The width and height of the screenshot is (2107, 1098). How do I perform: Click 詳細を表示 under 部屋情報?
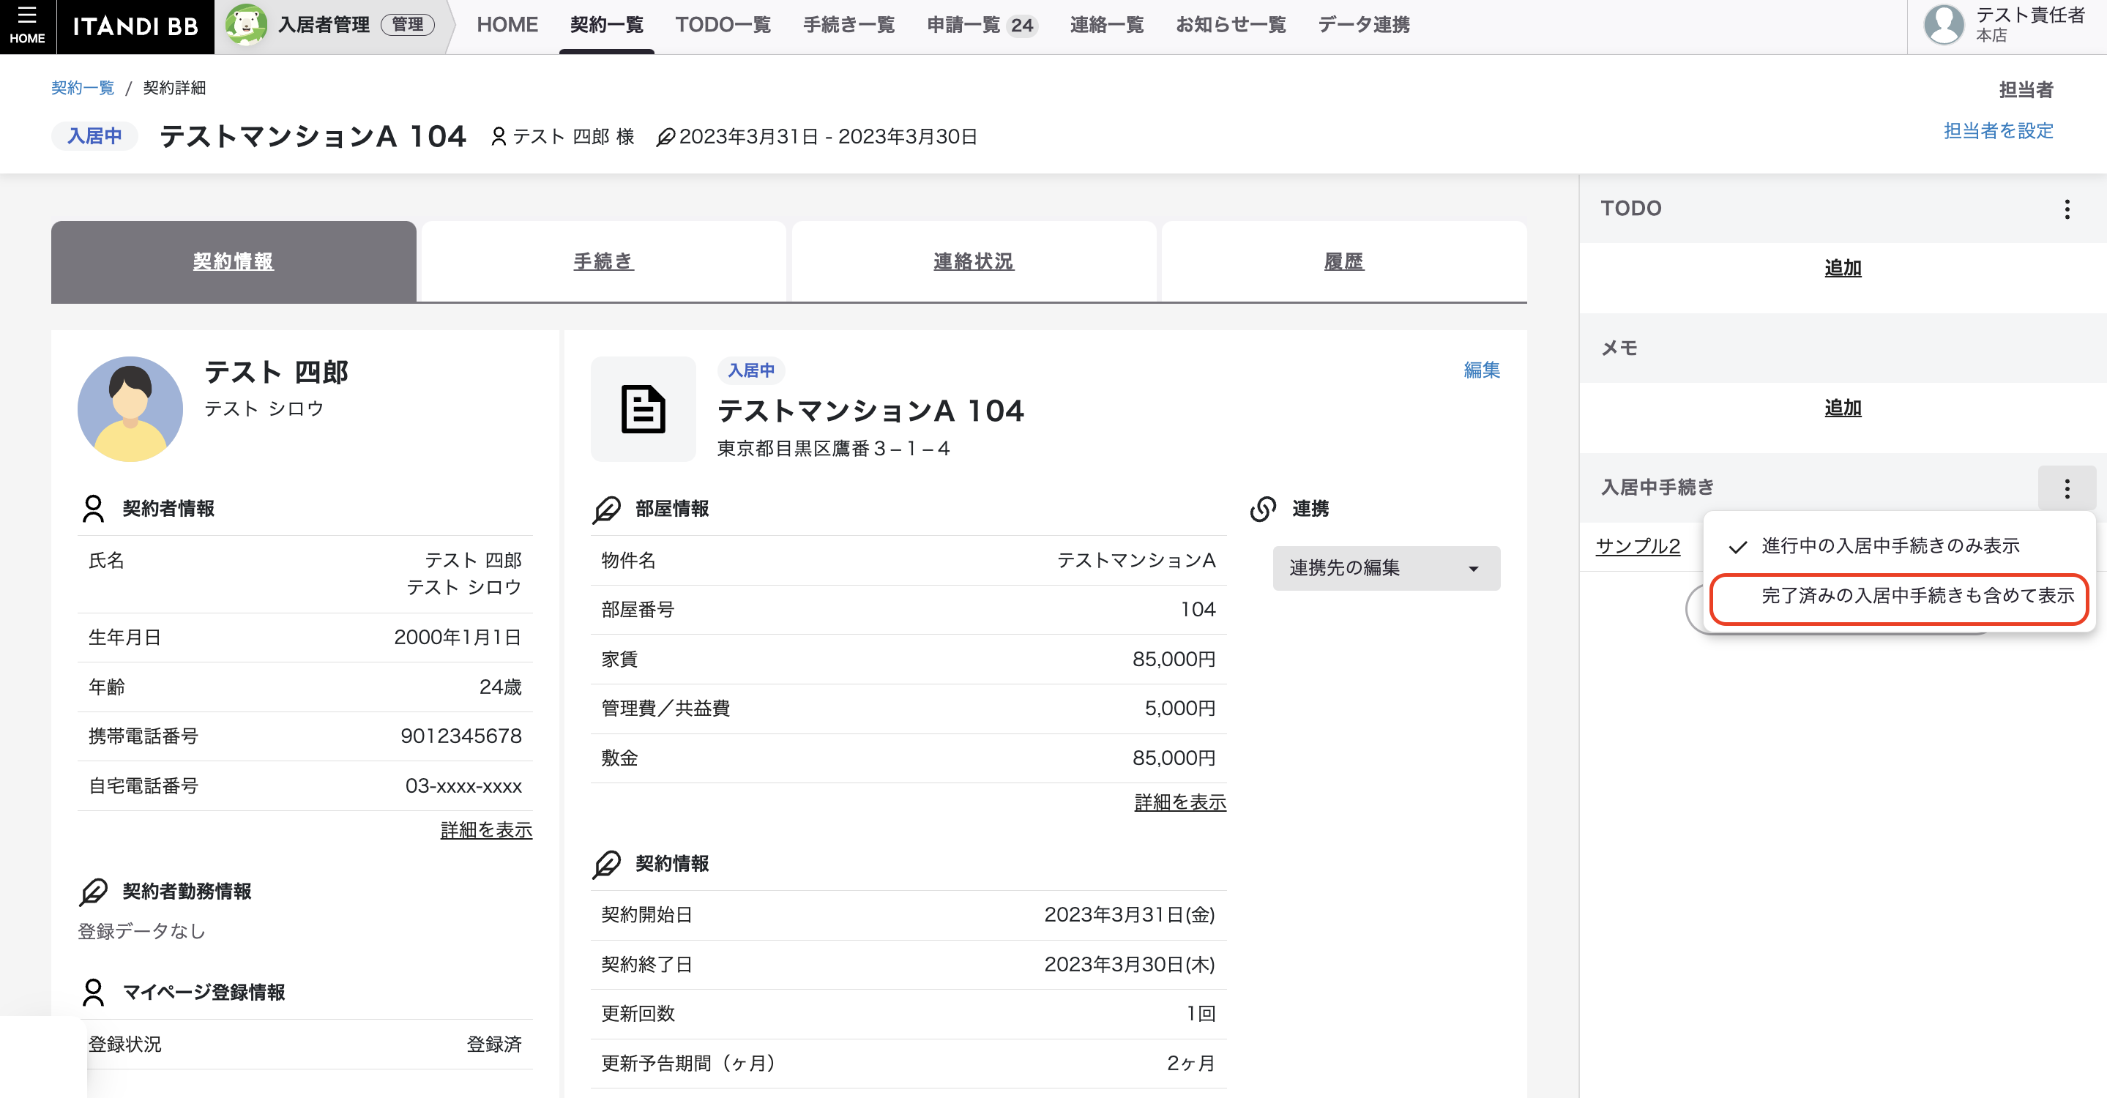[x=1179, y=803]
